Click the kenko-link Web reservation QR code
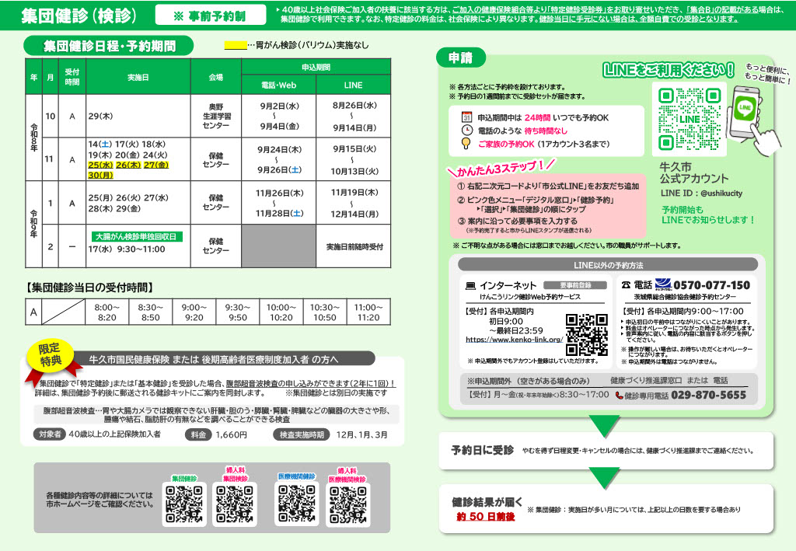Viewport: 796px width, 551px height. [586, 335]
